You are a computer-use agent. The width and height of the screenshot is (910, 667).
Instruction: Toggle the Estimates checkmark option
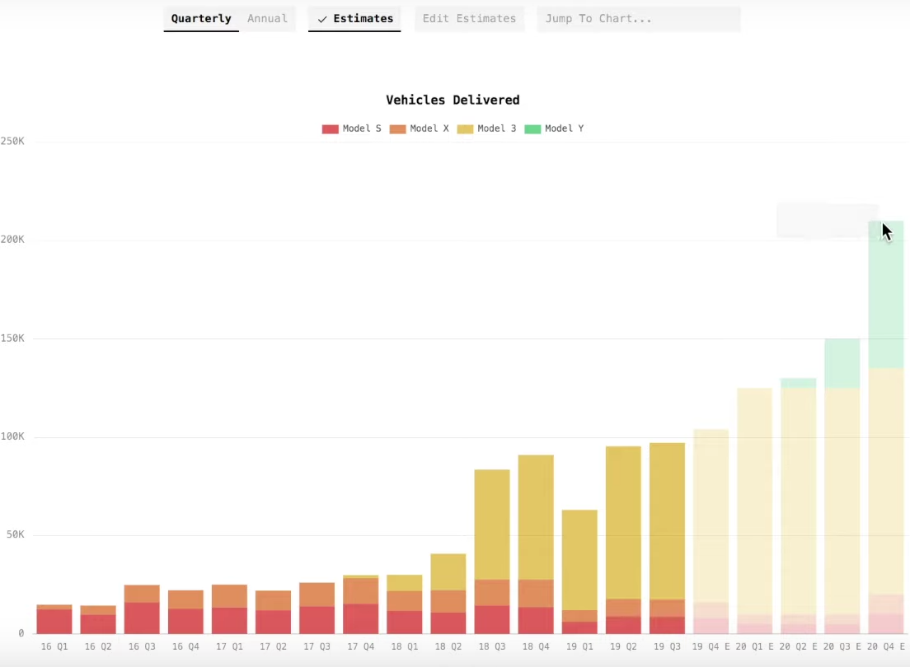point(354,19)
